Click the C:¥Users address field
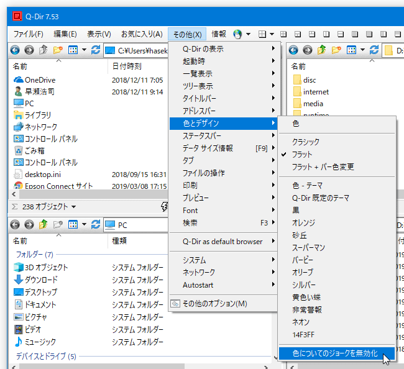Screen dimensions: 404x369 tap(136, 50)
